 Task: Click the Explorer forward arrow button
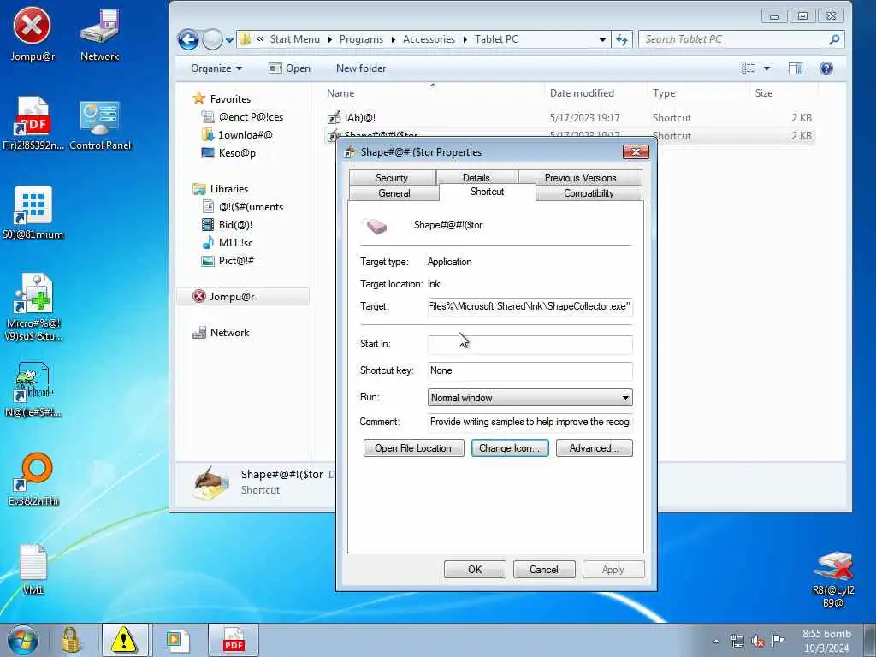pos(212,39)
